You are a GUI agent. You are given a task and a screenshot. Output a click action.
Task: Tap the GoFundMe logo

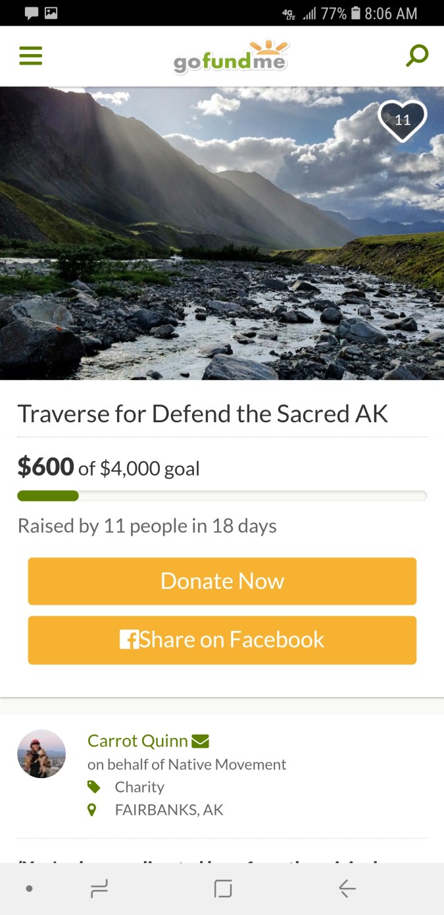coord(231,56)
